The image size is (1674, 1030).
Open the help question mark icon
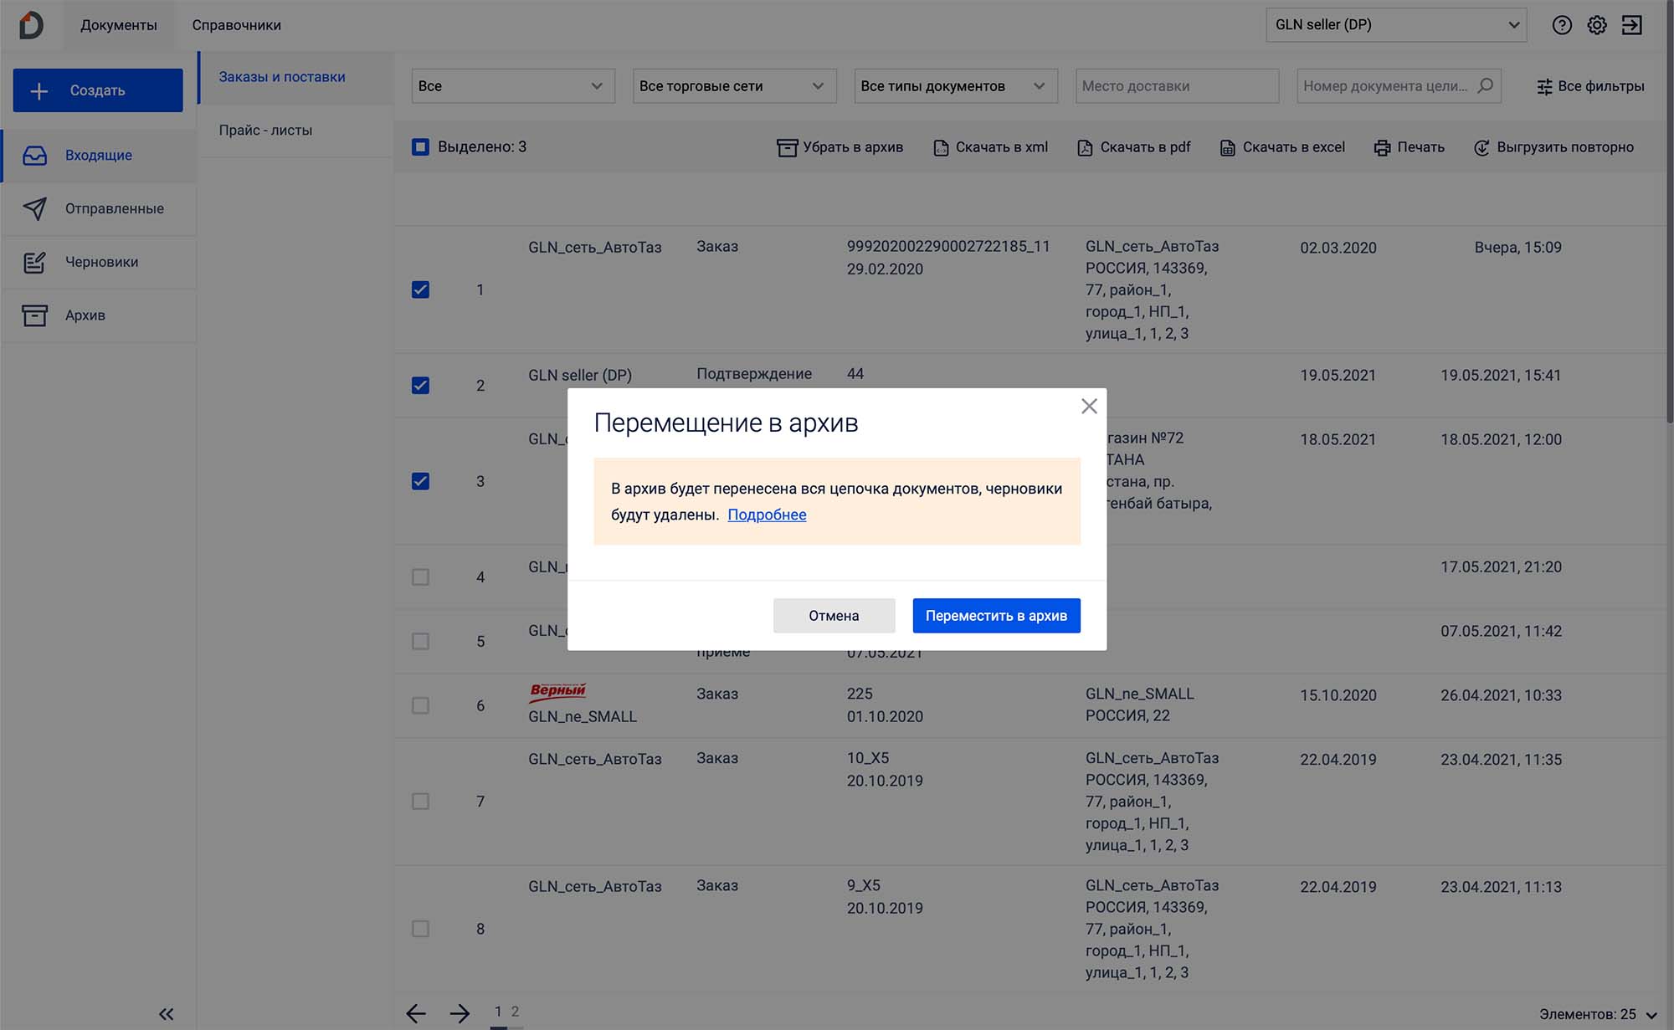pos(1562,25)
